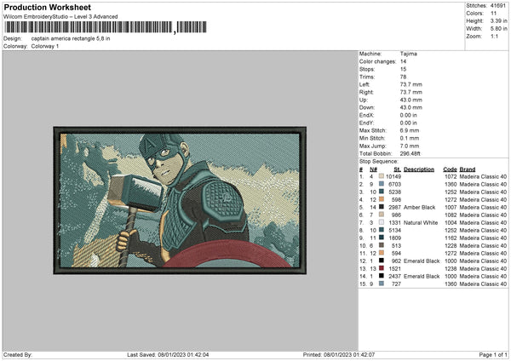Select the Width value '5.80 in'

[498, 29]
